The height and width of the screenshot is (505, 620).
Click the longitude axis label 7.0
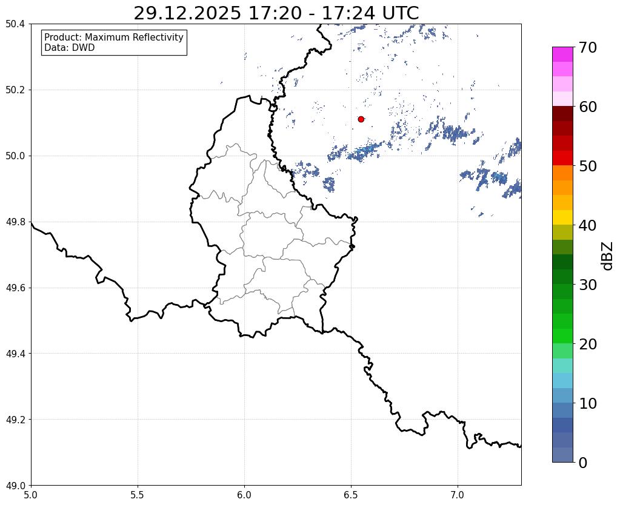458,495
